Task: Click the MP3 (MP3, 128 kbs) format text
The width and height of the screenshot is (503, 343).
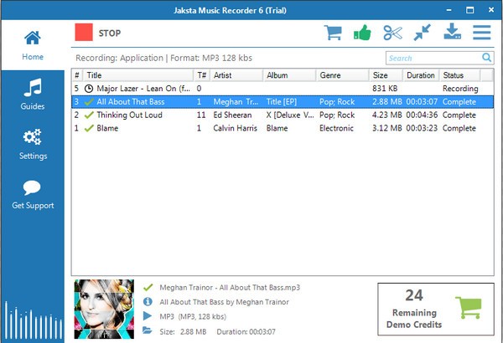Action: point(193,317)
